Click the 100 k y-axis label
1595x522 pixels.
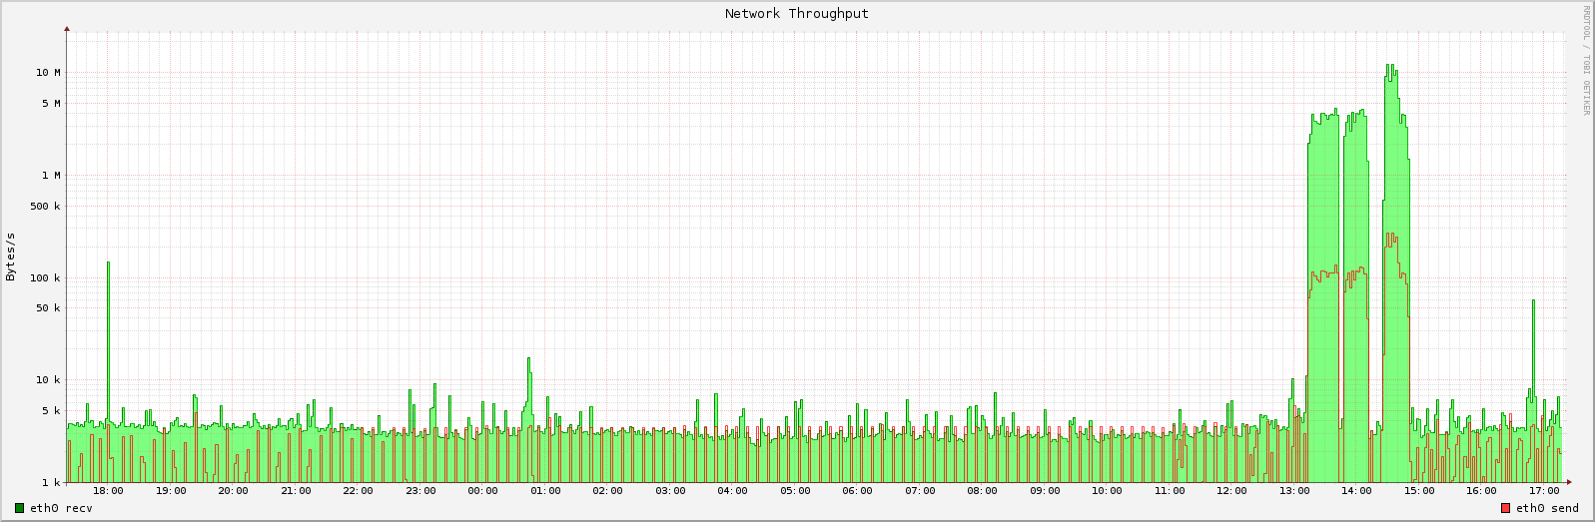47,278
